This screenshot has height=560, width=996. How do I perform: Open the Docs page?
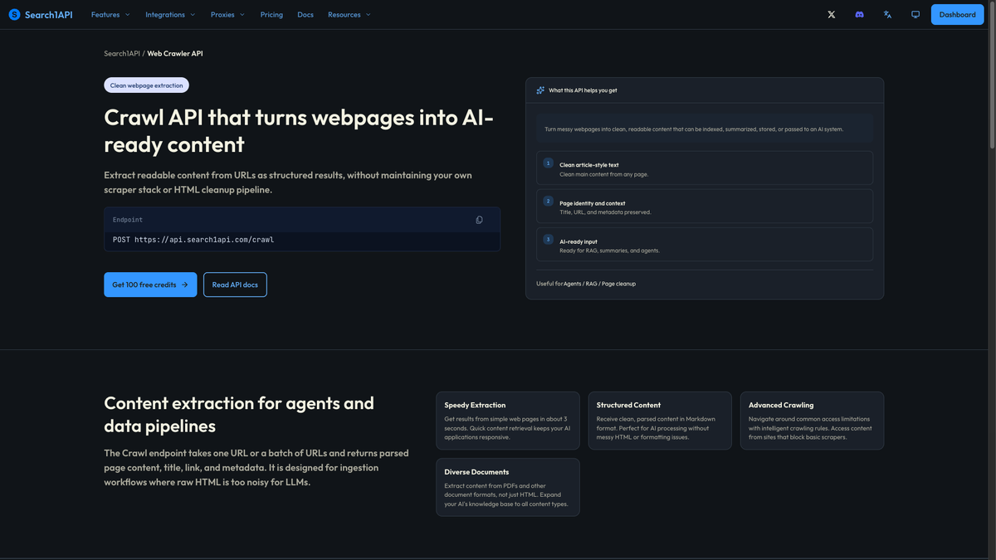click(x=305, y=14)
